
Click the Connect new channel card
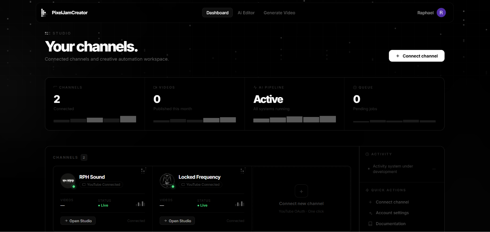coord(301,199)
